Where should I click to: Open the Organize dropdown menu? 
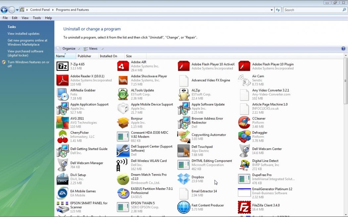[69, 49]
